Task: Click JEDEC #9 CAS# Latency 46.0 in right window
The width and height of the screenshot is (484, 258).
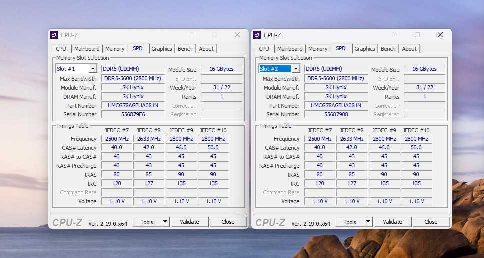Action: pos(384,147)
